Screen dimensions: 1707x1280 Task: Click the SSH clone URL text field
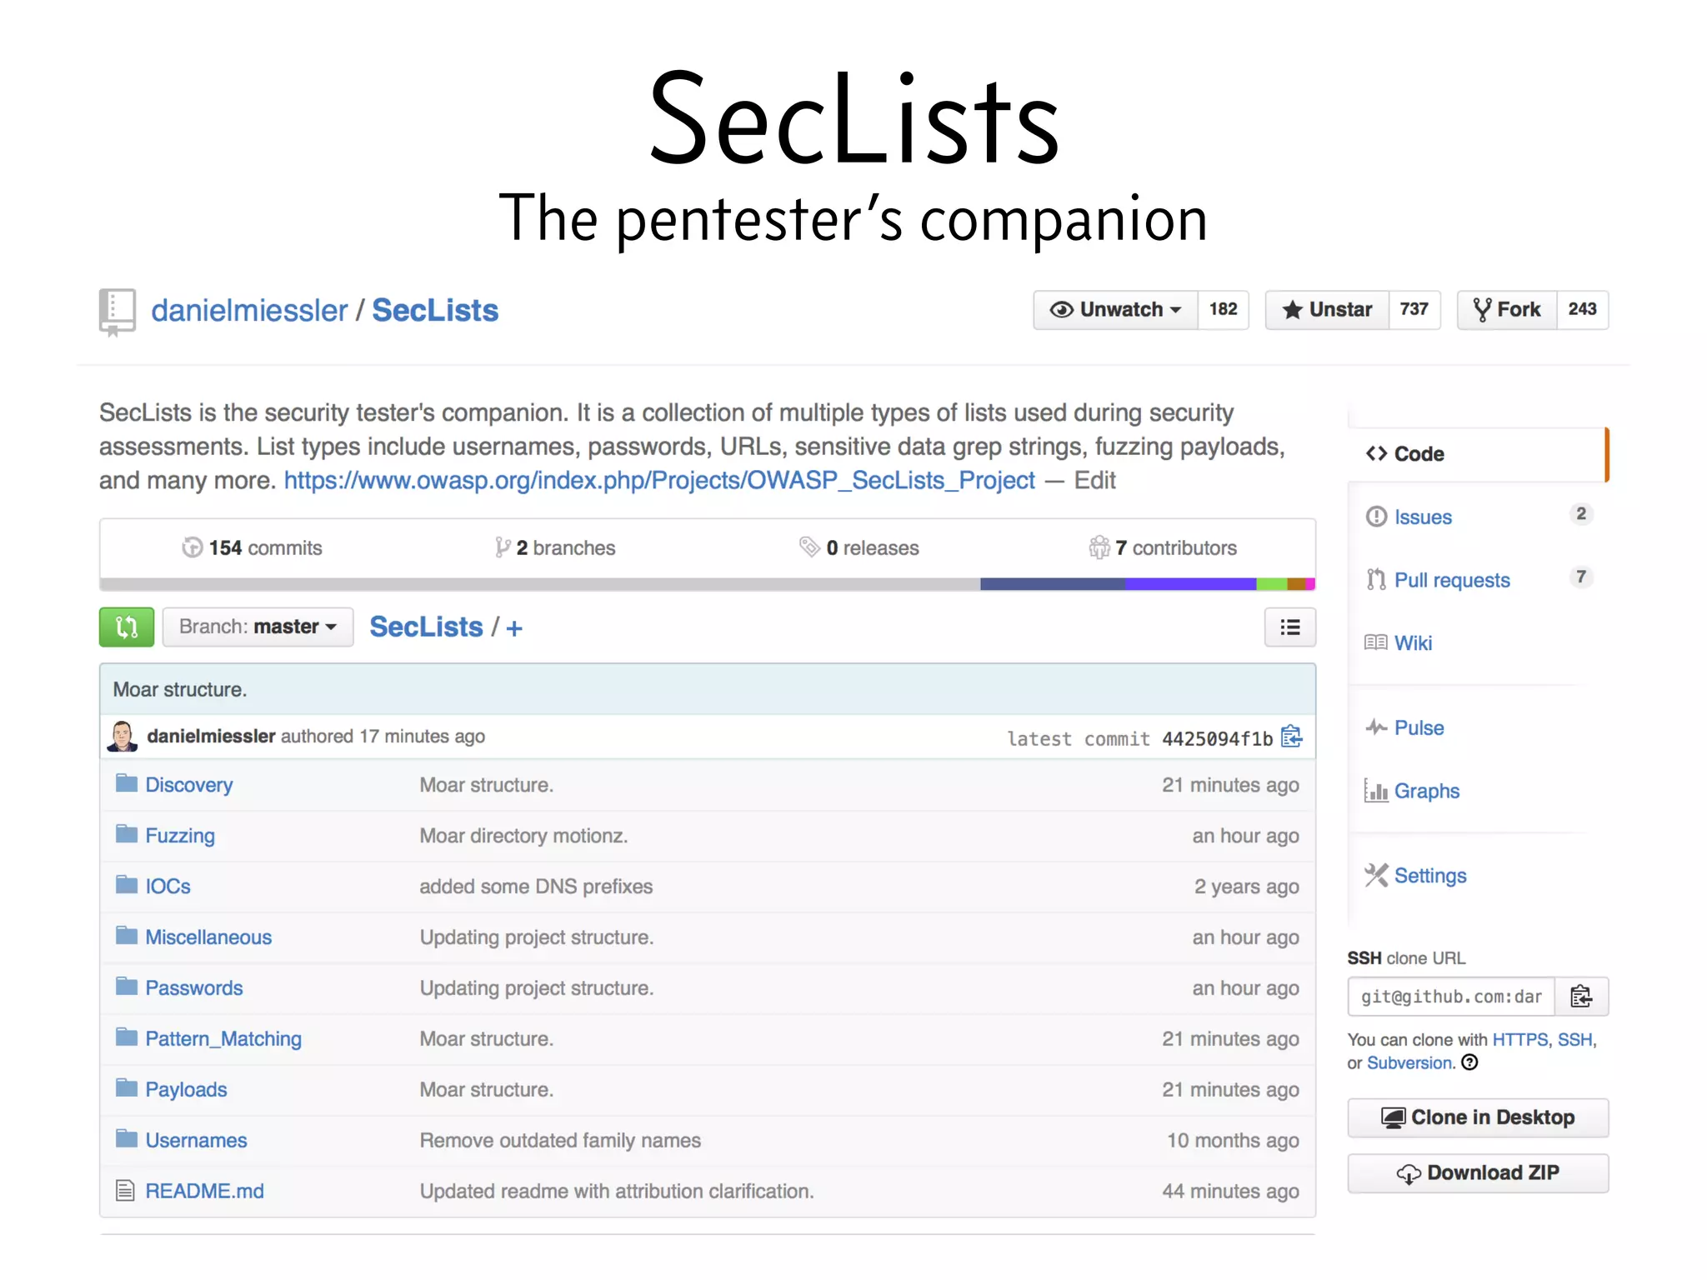(1450, 997)
